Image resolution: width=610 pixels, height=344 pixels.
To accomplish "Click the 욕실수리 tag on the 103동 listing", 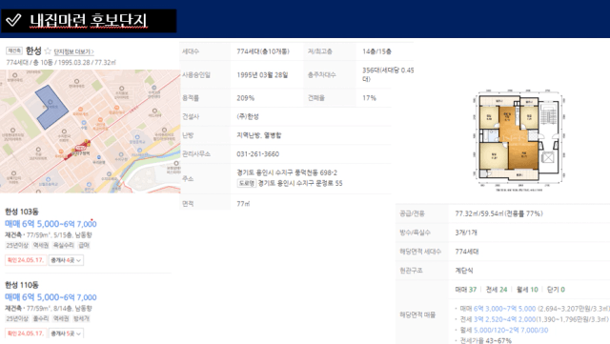I will pyautogui.click(x=64, y=245).
